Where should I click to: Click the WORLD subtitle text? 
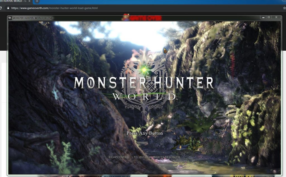pos(144,97)
